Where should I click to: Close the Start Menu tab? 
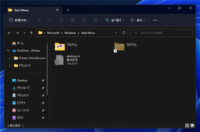click(x=57, y=10)
